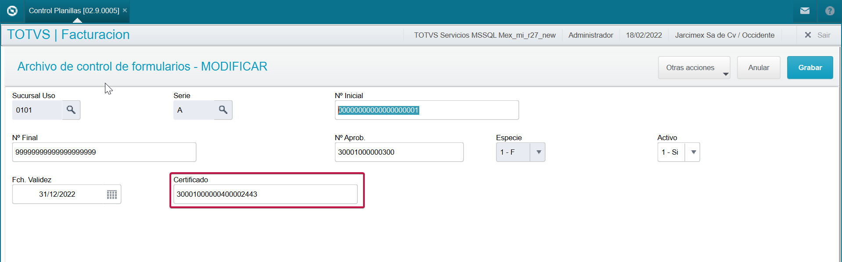Click the Nº Aprob. field
The height and width of the screenshot is (262, 842).
(x=399, y=152)
